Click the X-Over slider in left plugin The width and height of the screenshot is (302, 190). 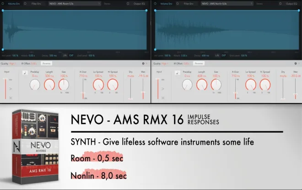(x=83, y=89)
